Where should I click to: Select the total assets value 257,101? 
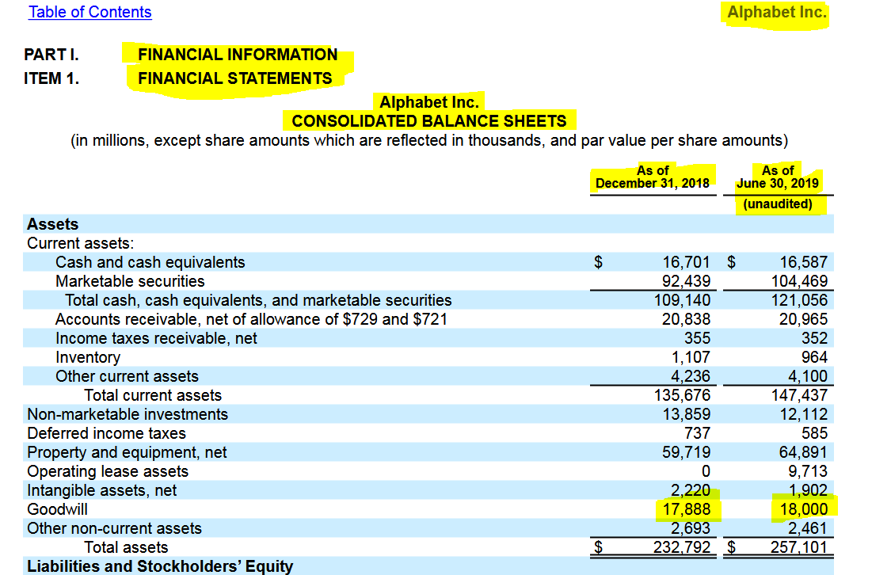799,548
